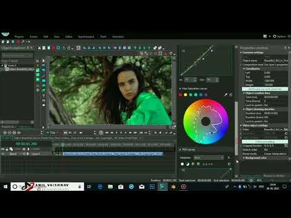Open the Tools menu
The image size is (291, 218).
103,36
